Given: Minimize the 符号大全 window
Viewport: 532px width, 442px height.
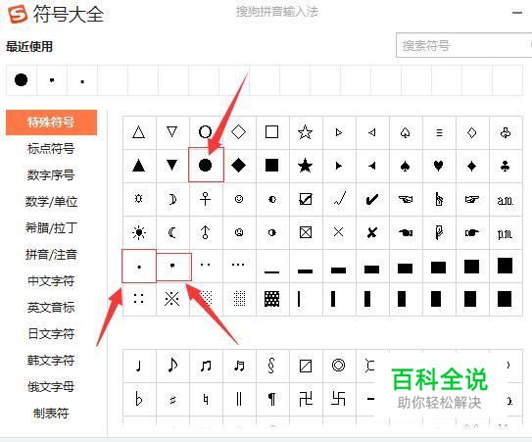Looking at the screenshot, I should pos(517,13).
